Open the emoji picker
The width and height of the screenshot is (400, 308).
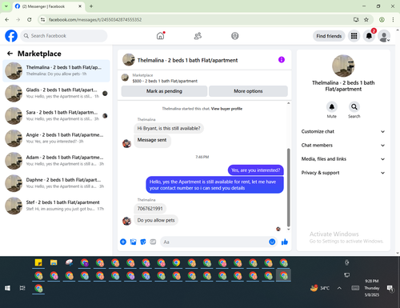click(x=272, y=242)
